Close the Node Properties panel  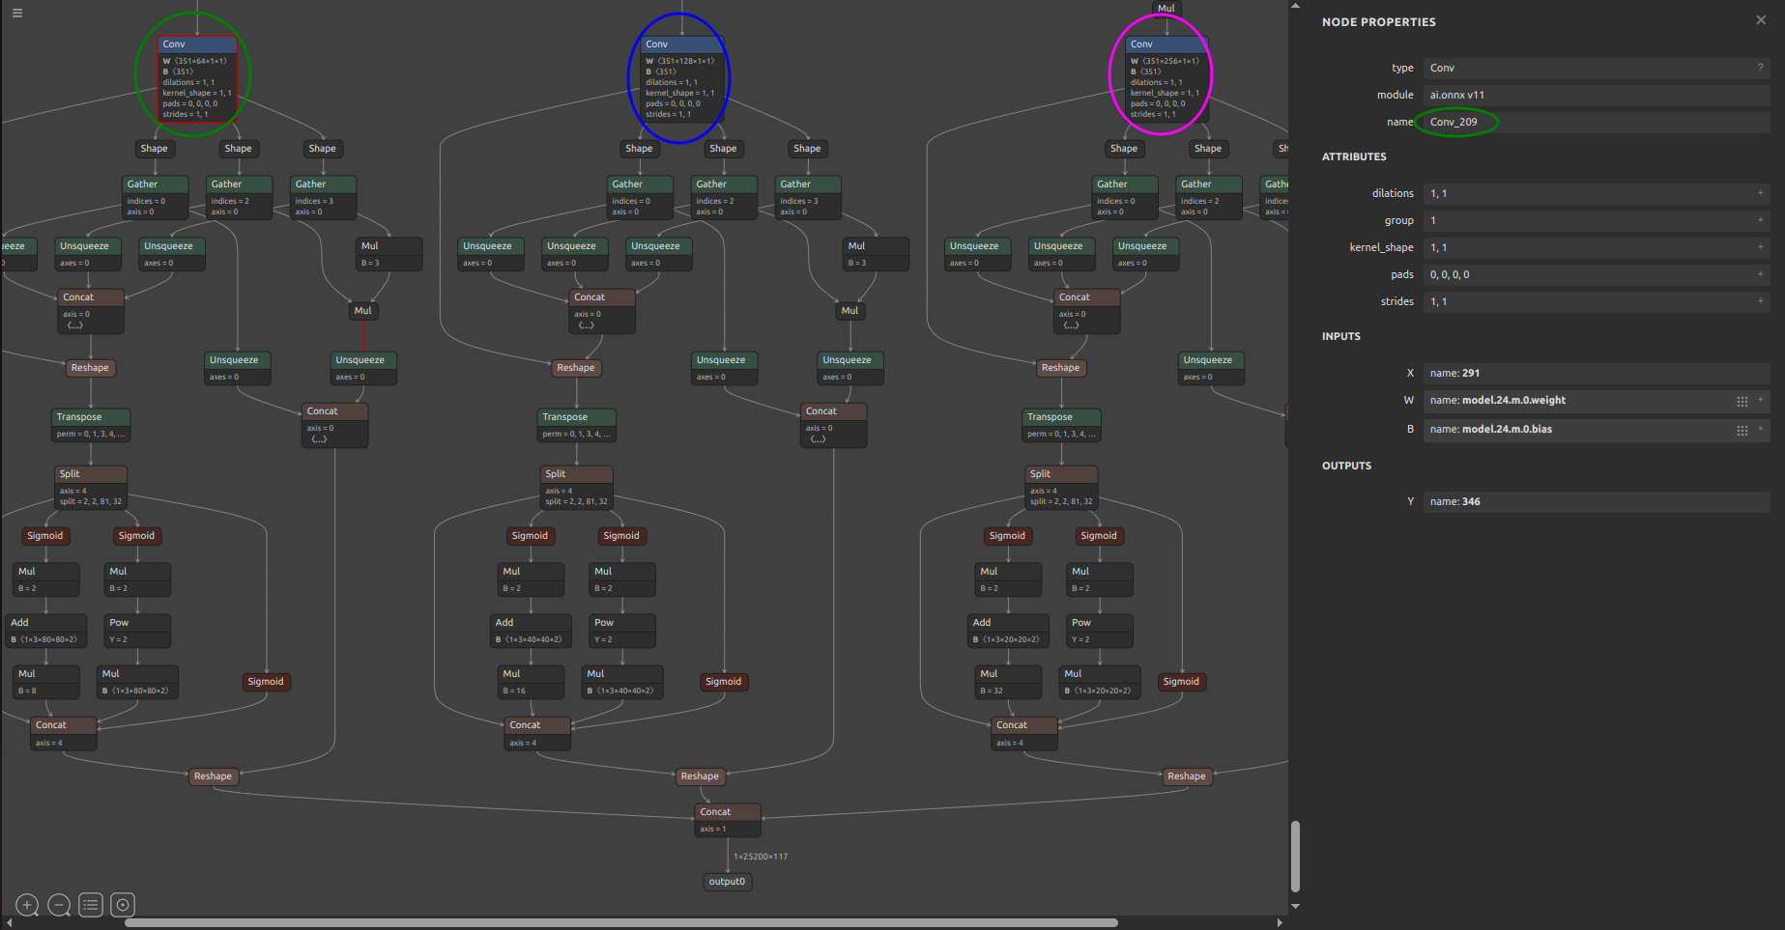1760,20
